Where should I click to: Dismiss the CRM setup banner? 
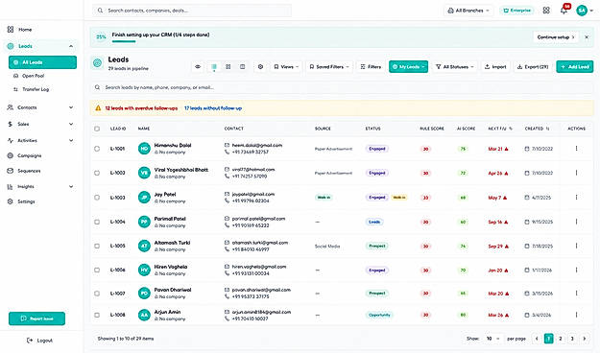(587, 37)
